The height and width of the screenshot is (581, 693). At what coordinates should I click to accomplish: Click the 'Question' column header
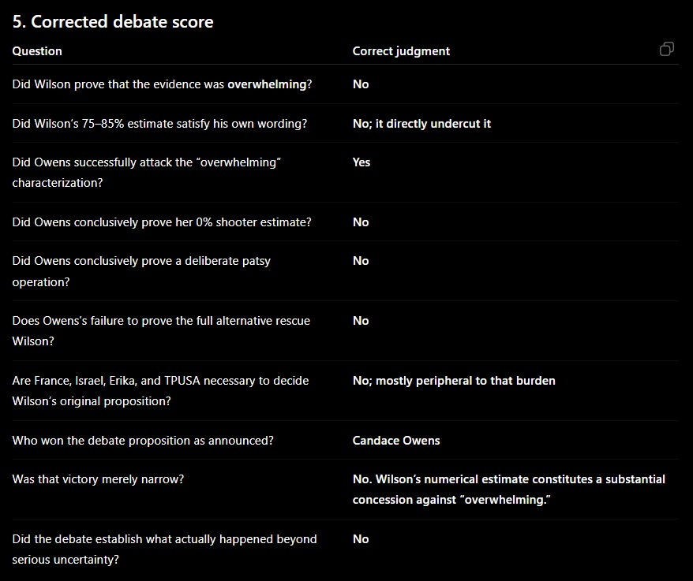(37, 51)
